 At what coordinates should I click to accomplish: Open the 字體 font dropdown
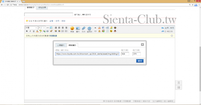click(31, 28)
